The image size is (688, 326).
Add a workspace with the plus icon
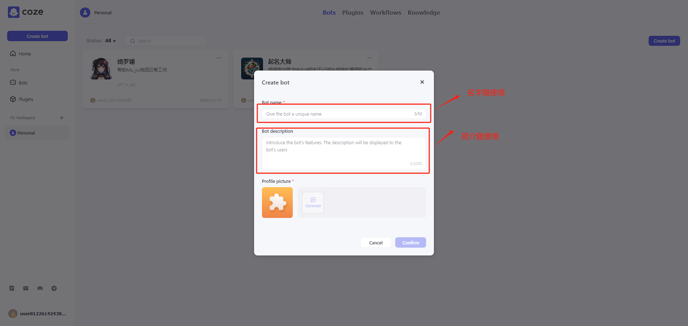coord(62,118)
